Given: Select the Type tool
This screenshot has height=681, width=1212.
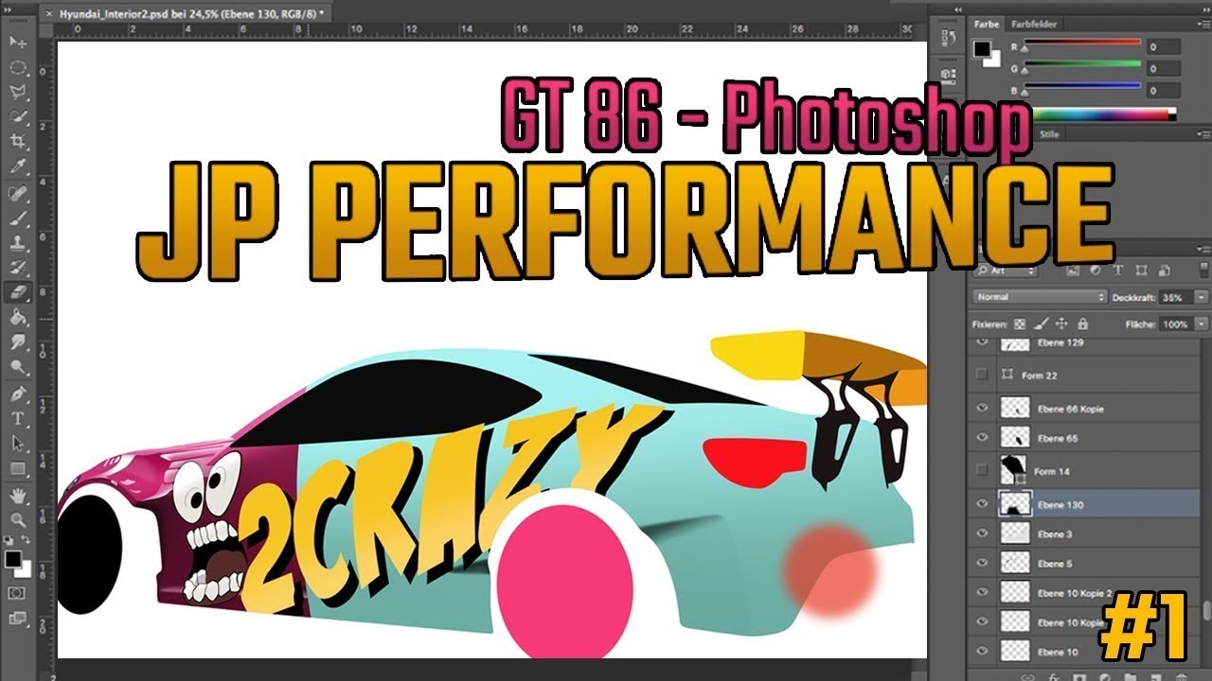Looking at the screenshot, I should tap(18, 418).
